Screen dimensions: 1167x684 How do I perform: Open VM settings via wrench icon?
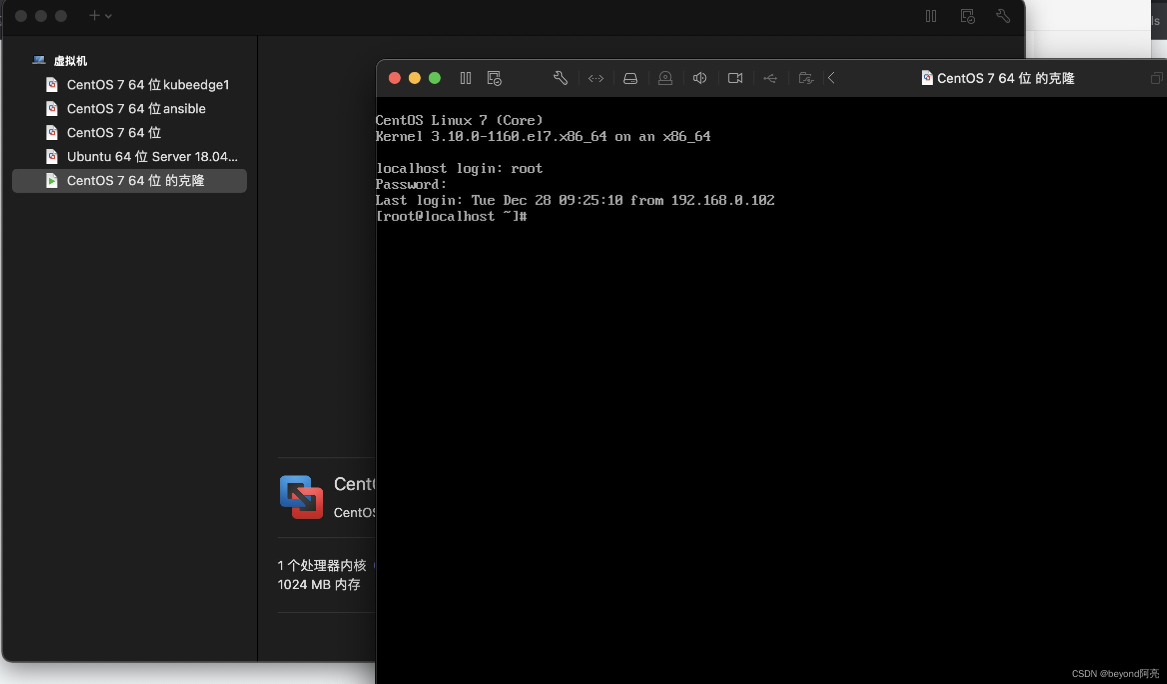click(561, 78)
